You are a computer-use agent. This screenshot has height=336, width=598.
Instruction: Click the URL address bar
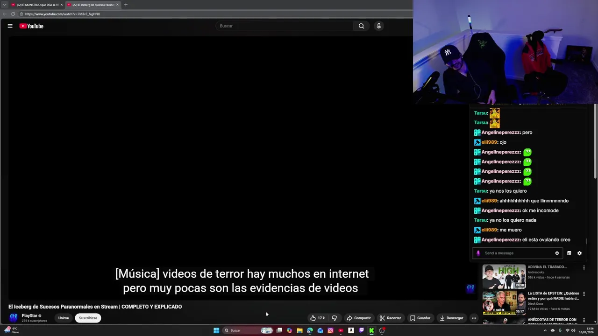tap(215, 14)
